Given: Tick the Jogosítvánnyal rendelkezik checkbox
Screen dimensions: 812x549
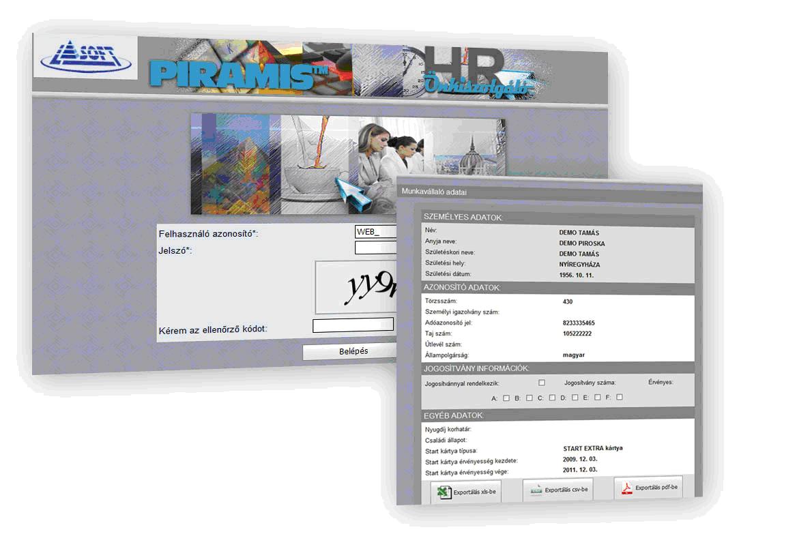Looking at the screenshot, I should [x=542, y=383].
